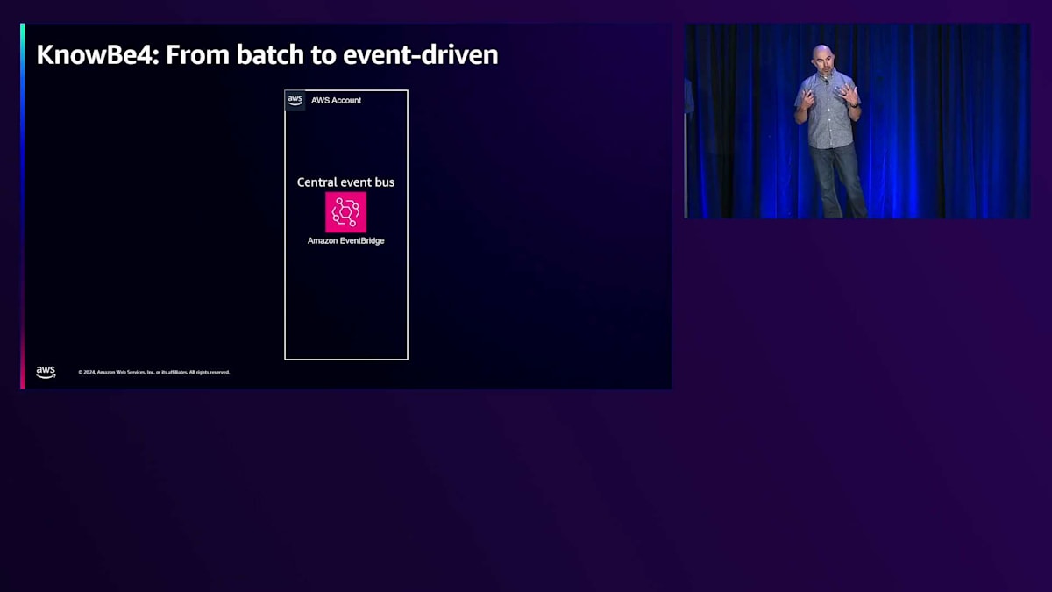The height and width of the screenshot is (592, 1052).
Task: Click the 'Central event bus' text
Action: [x=345, y=182]
